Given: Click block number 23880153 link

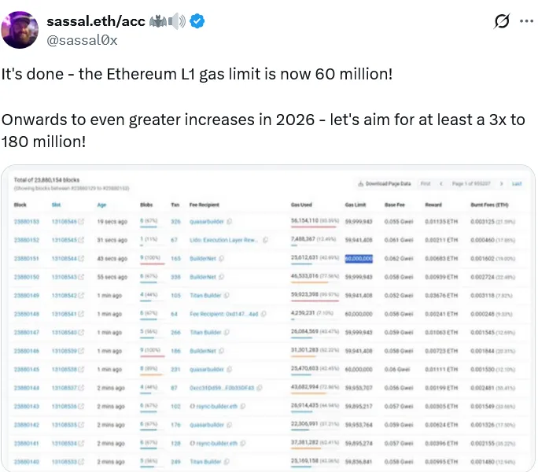Looking at the screenshot, I should point(26,221).
